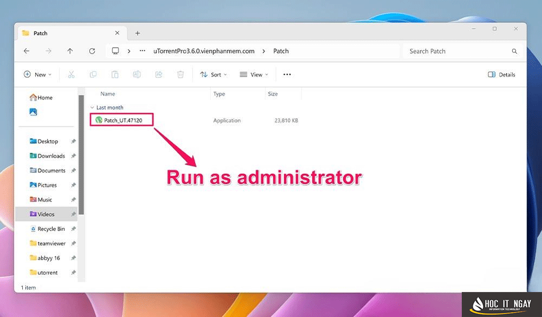Click the Cut scissors icon
542x317 pixels.
(x=71, y=74)
